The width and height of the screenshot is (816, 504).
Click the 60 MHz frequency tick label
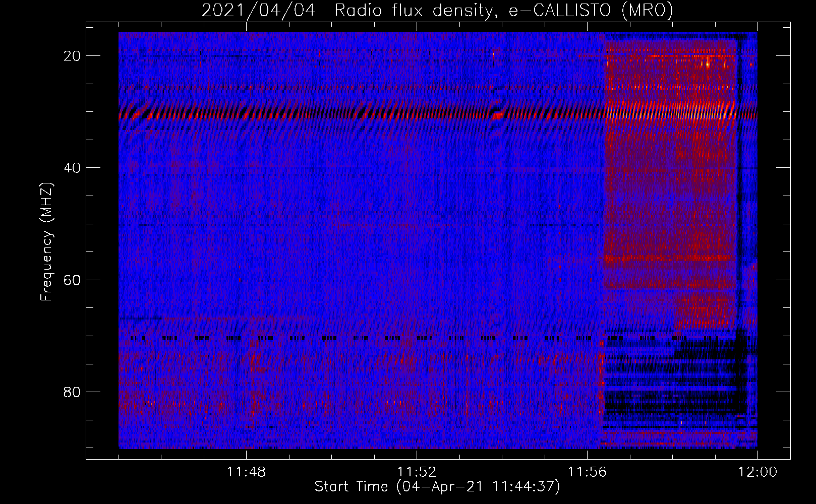pos(72,280)
